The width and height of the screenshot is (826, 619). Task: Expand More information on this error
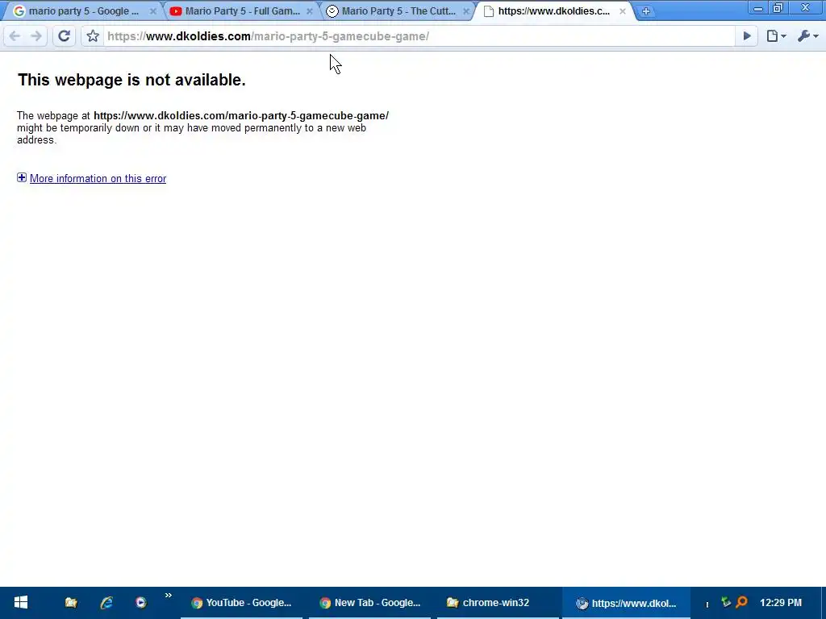click(x=22, y=177)
